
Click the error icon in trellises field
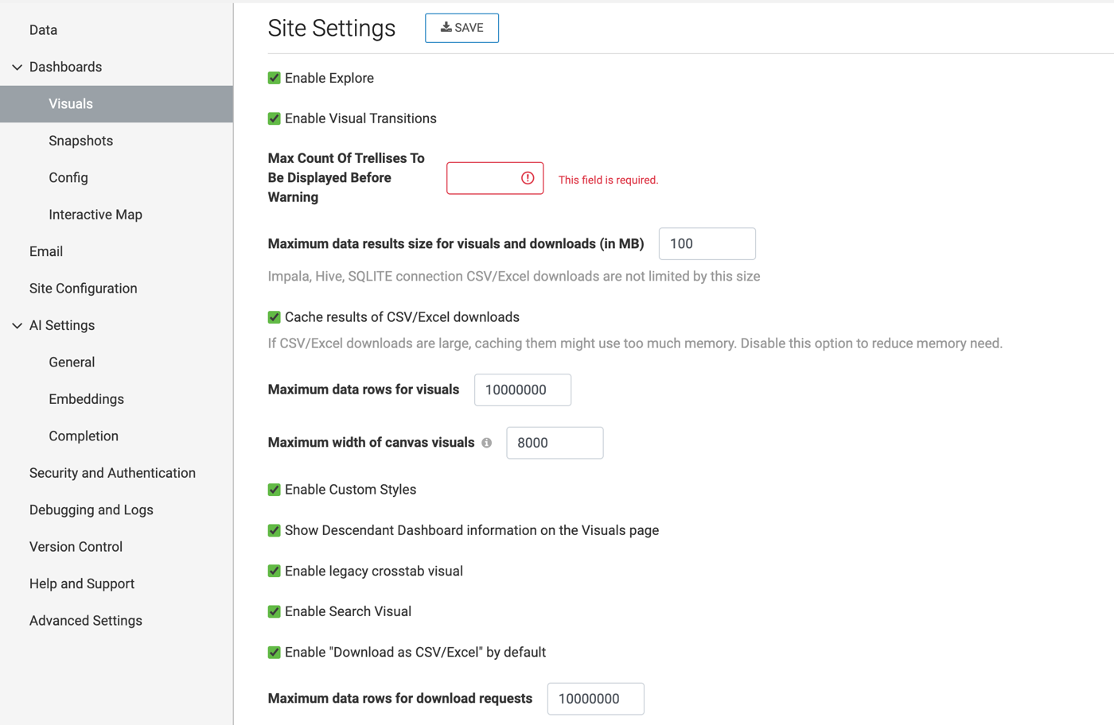(x=528, y=178)
